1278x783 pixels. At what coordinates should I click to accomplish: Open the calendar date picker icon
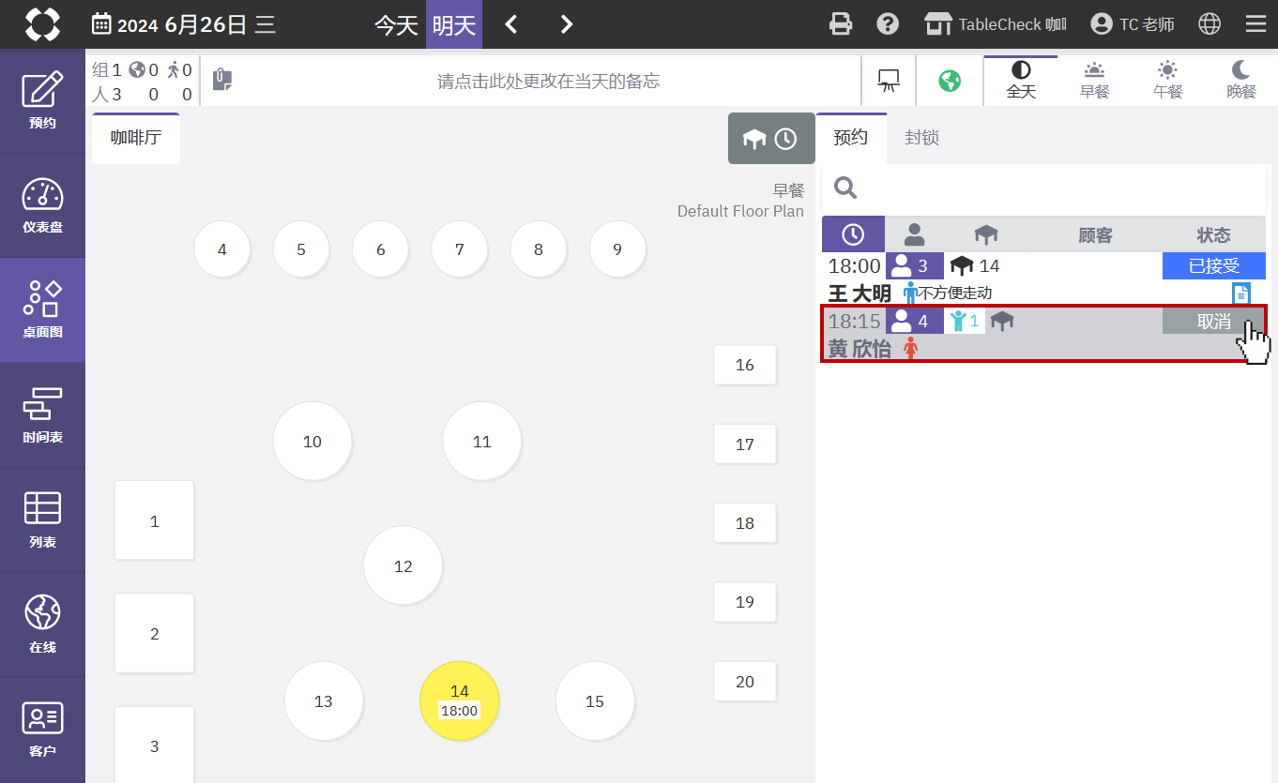pyautogui.click(x=101, y=24)
